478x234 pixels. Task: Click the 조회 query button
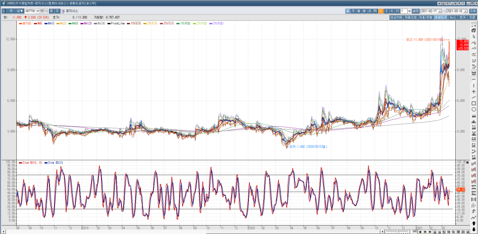point(473,11)
